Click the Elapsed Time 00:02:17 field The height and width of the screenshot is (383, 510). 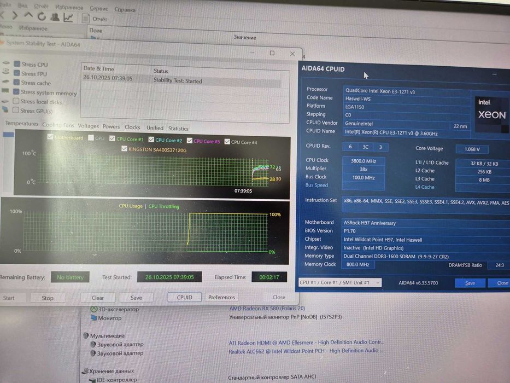coord(269,277)
